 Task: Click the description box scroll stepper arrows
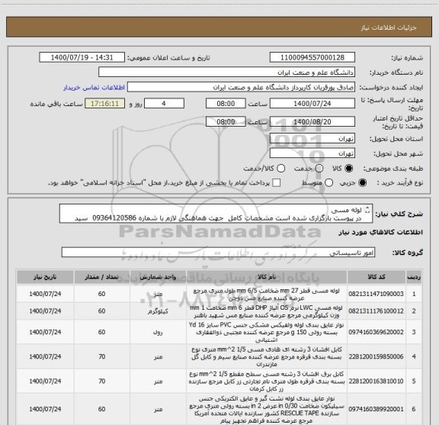[x=367, y=210]
